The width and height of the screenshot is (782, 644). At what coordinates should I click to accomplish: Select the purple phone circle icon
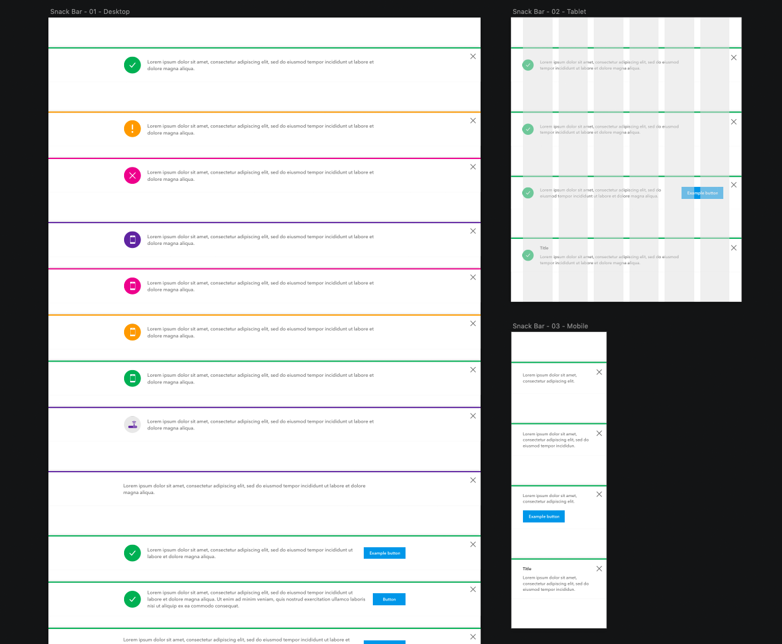point(133,239)
